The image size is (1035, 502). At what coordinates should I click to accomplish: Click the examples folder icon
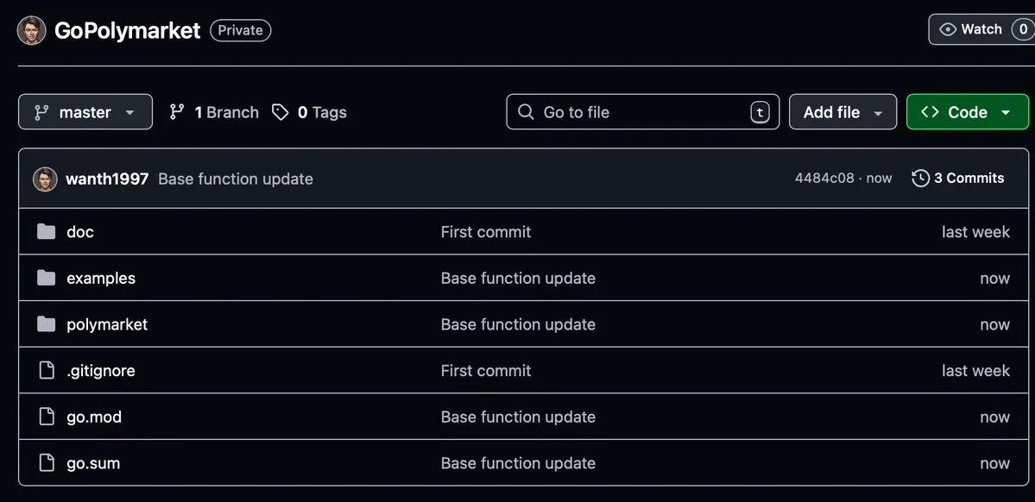(47, 278)
